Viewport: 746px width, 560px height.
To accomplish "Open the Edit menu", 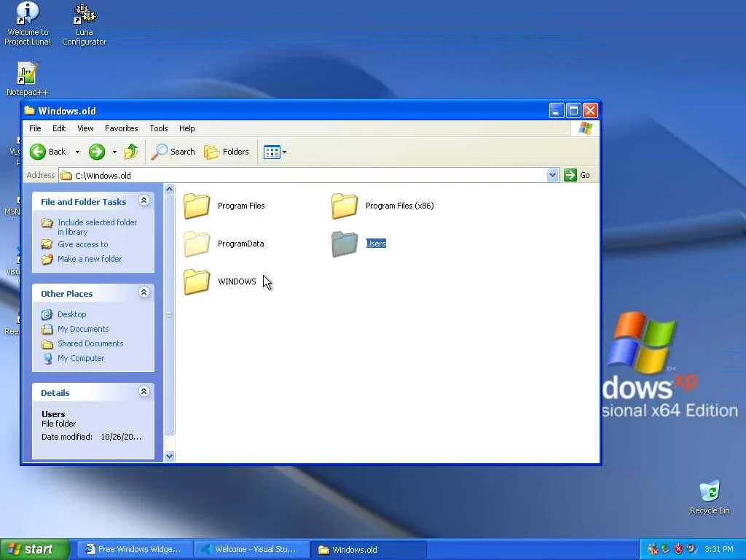I will (x=59, y=128).
